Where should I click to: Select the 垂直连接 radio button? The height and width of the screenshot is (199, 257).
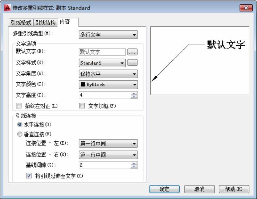(x=20, y=134)
